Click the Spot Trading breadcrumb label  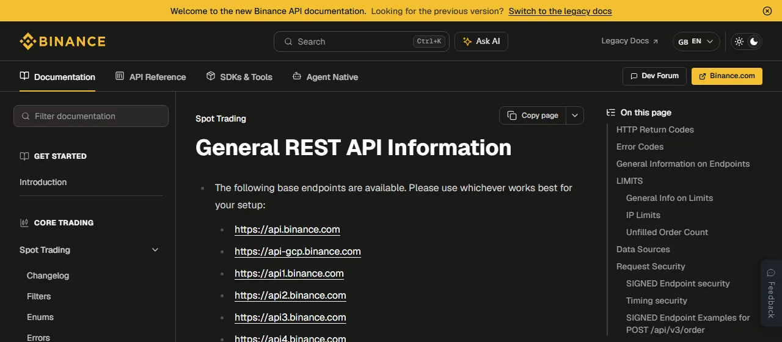[221, 118]
